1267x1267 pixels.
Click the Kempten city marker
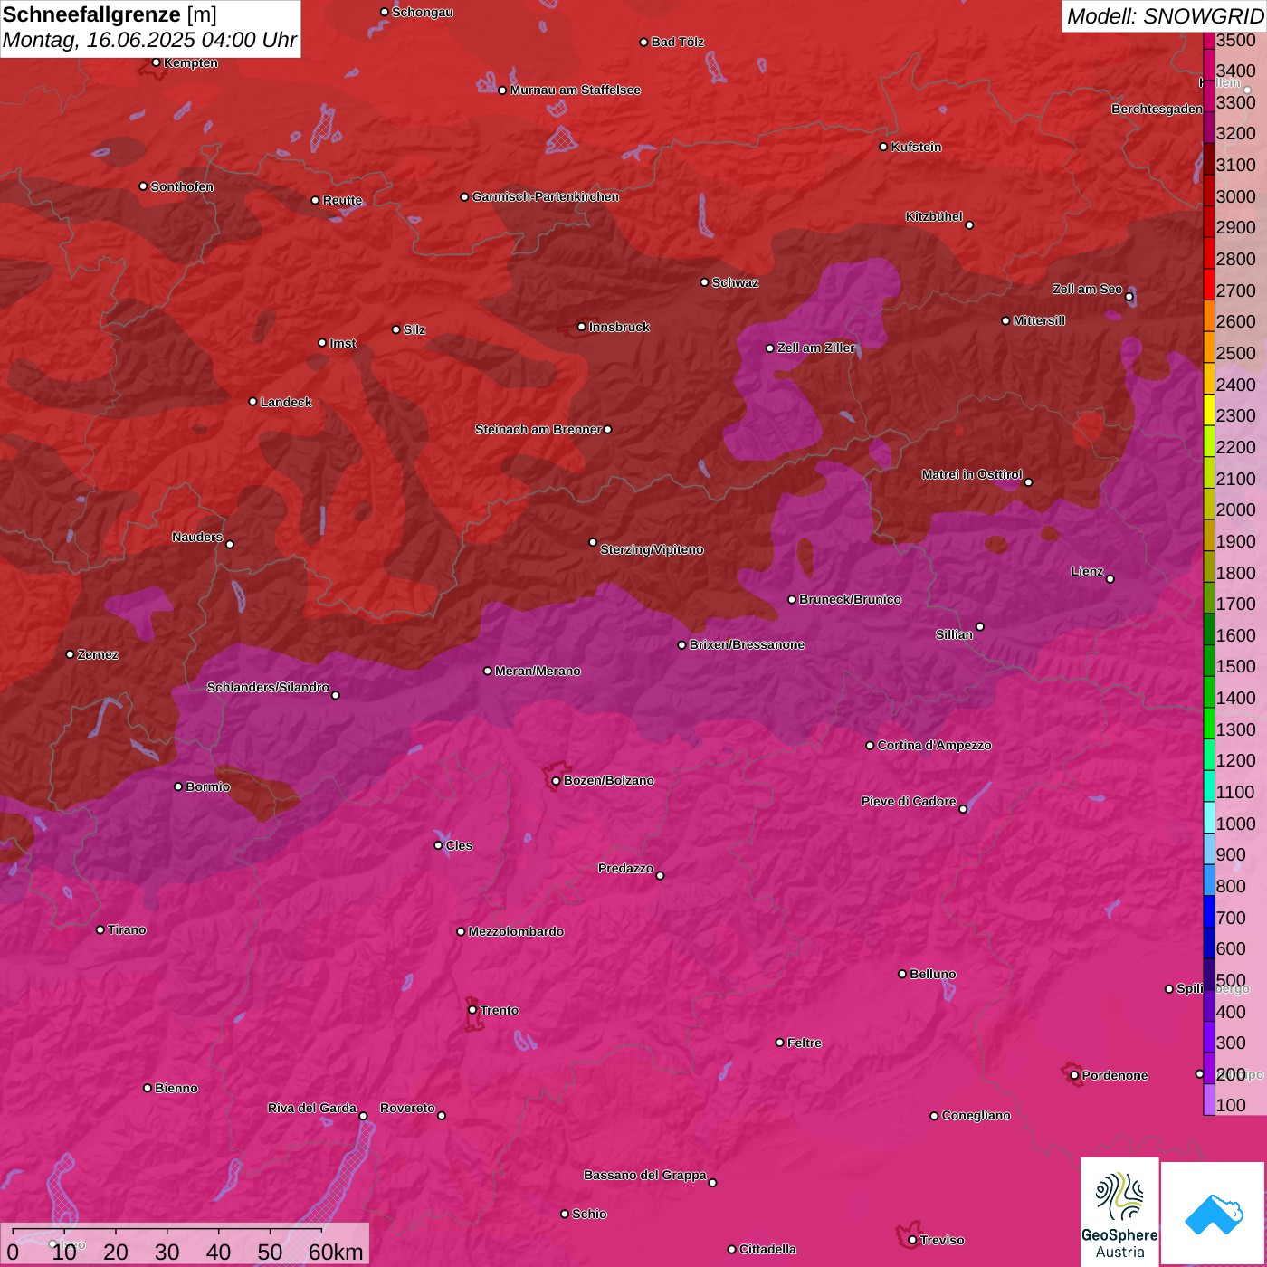click(157, 62)
